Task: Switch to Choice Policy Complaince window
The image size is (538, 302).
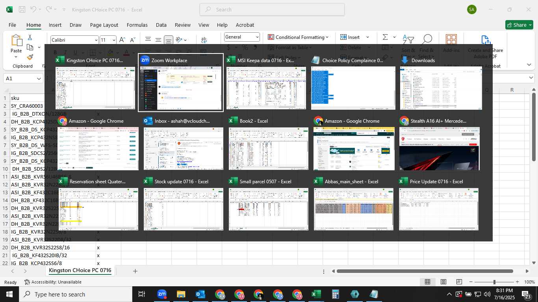Action: pos(353,83)
